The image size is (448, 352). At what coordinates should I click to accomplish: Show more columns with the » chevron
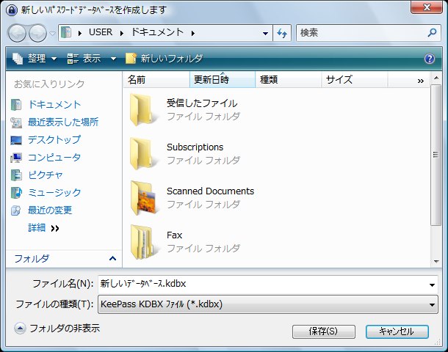tap(421, 81)
